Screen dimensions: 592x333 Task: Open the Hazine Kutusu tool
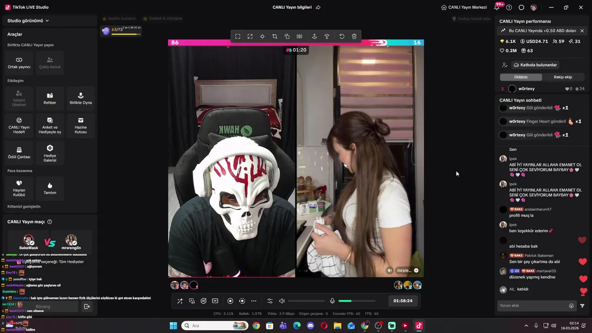pos(80,125)
